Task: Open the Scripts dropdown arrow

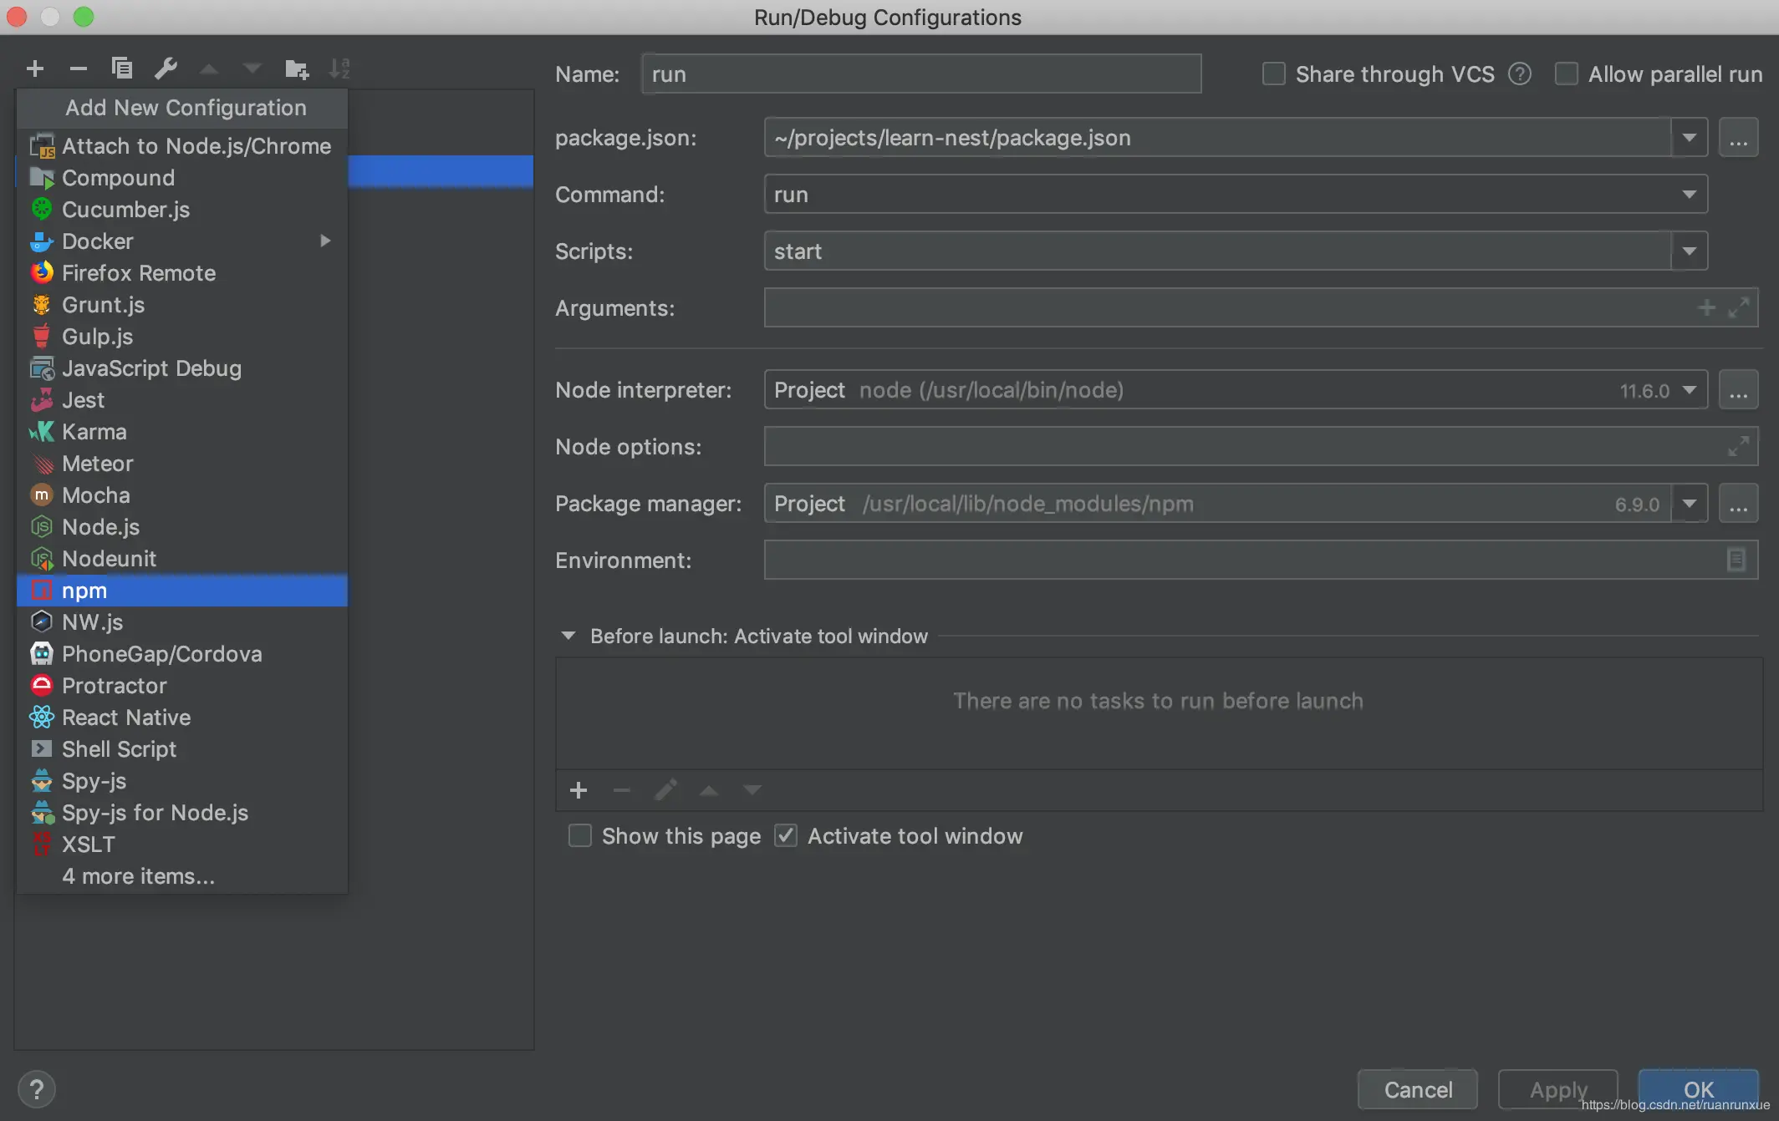Action: (1689, 251)
